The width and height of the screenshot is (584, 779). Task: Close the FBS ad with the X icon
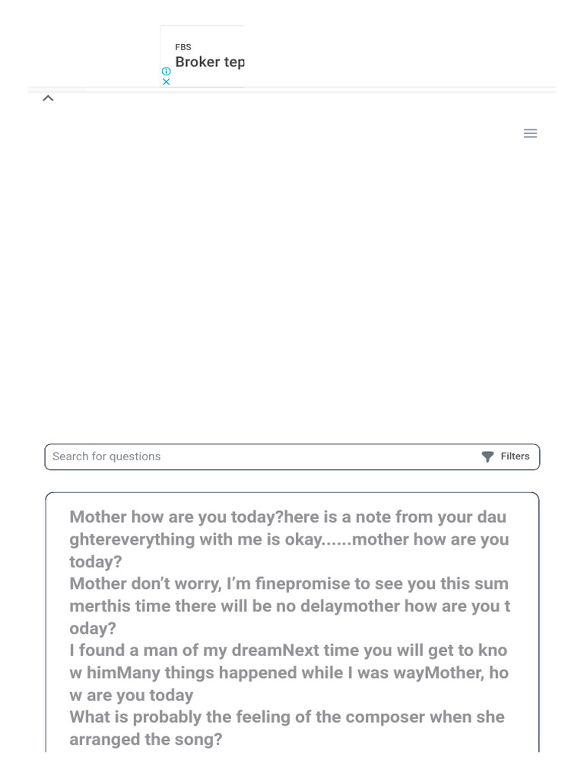[x=167, y=81]
